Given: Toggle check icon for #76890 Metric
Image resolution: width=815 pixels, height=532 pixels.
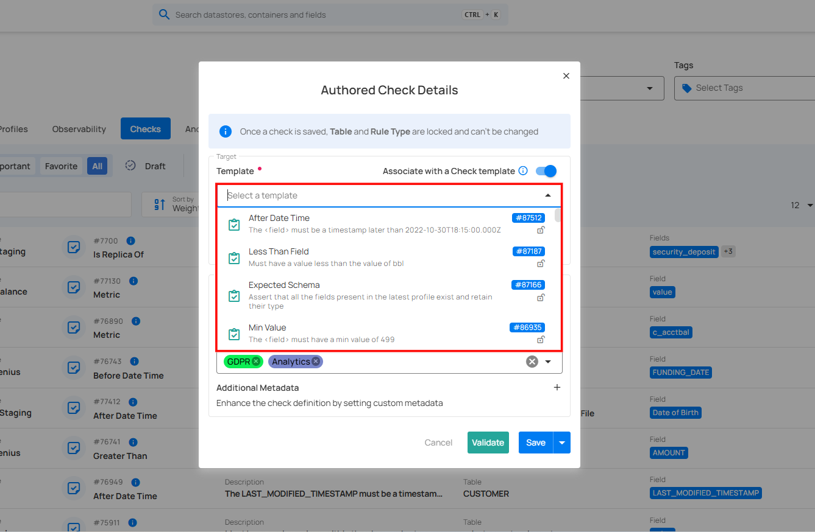Looking at the screenshot, I should point(74,327).
